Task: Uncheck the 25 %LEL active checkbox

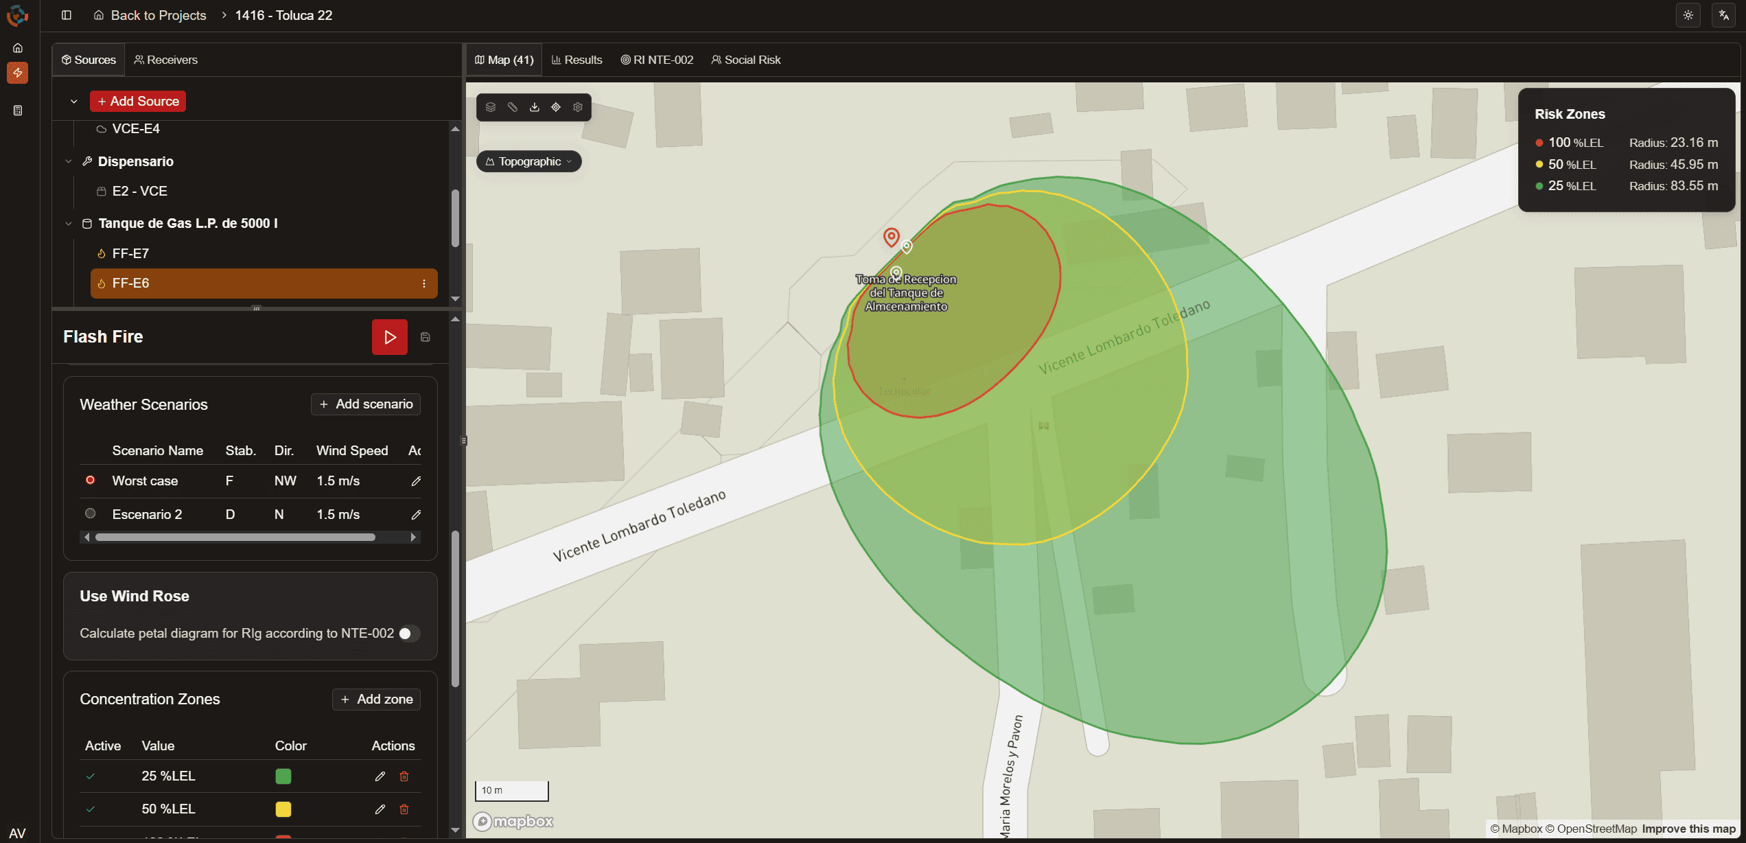Action: pos(91,776)
